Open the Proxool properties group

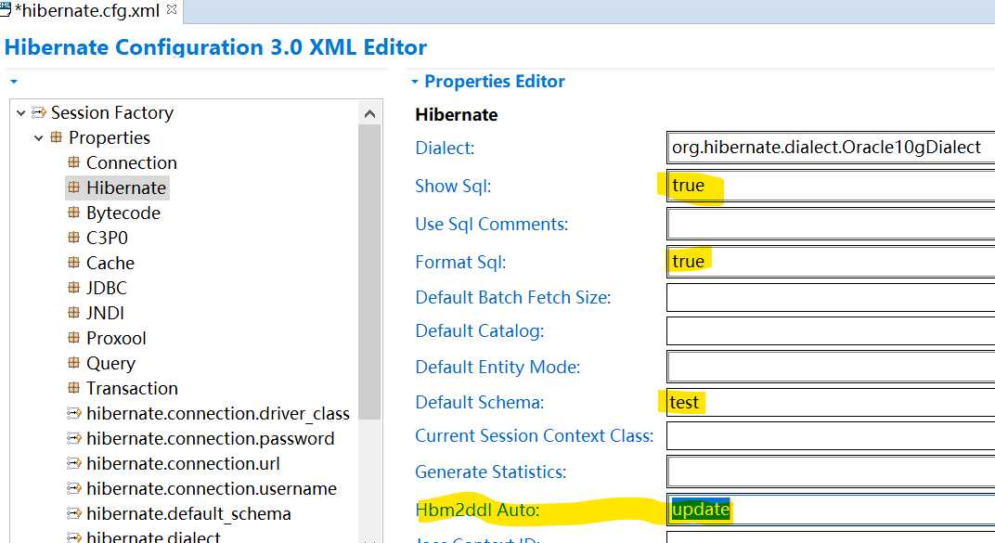pyautogui.click(x=116, y=338)
